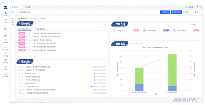Open the three-dot menu of 统计报表 card
The height and width of the screenshot is (105, 205).
pos(199,44)
